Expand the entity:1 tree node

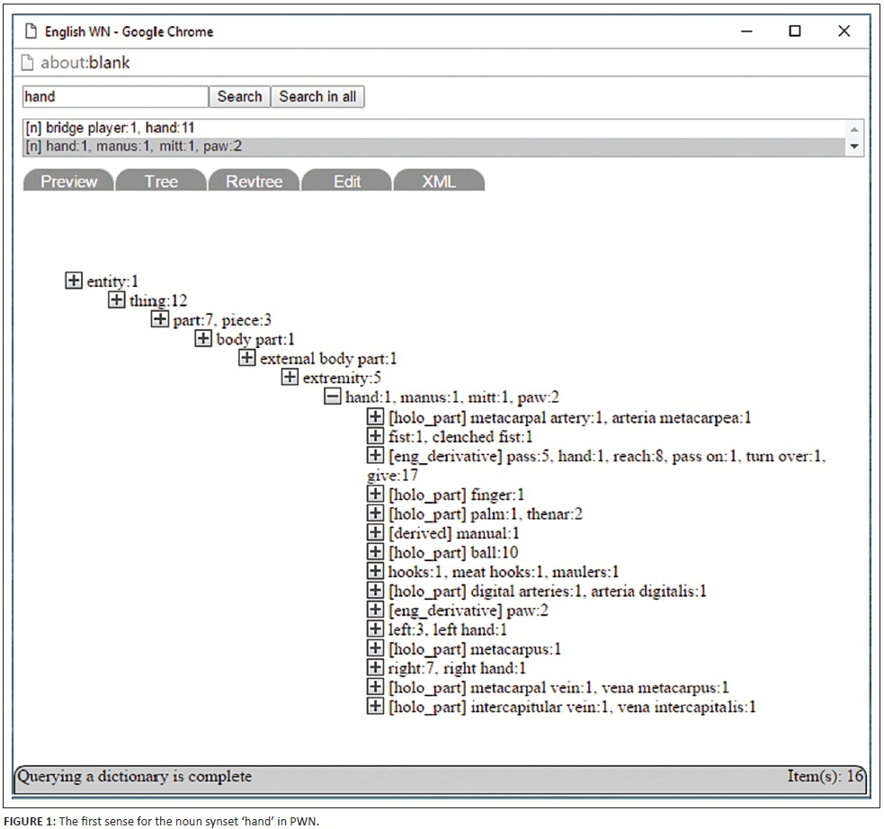(x=74, y=281)
